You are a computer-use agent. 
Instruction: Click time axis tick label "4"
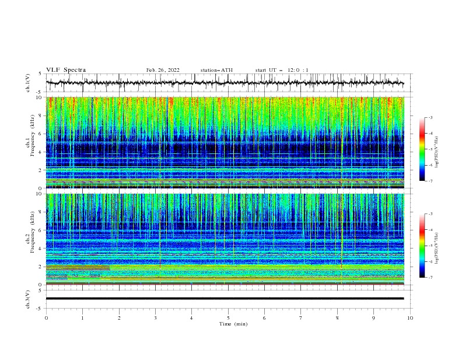click(x=191, y=318)
